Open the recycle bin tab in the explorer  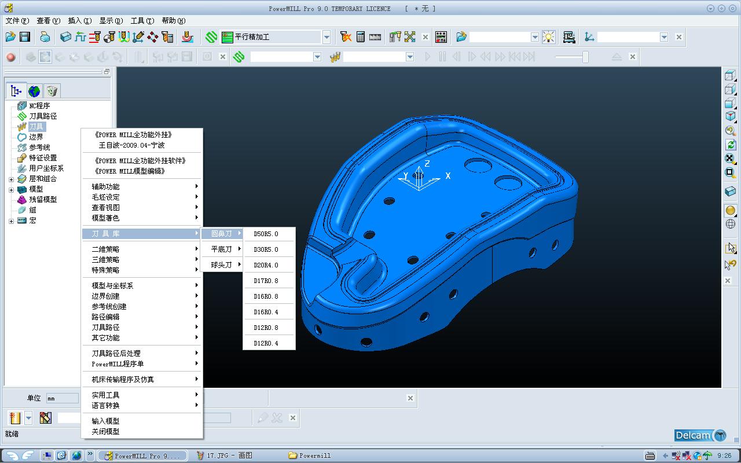point(52,91)
